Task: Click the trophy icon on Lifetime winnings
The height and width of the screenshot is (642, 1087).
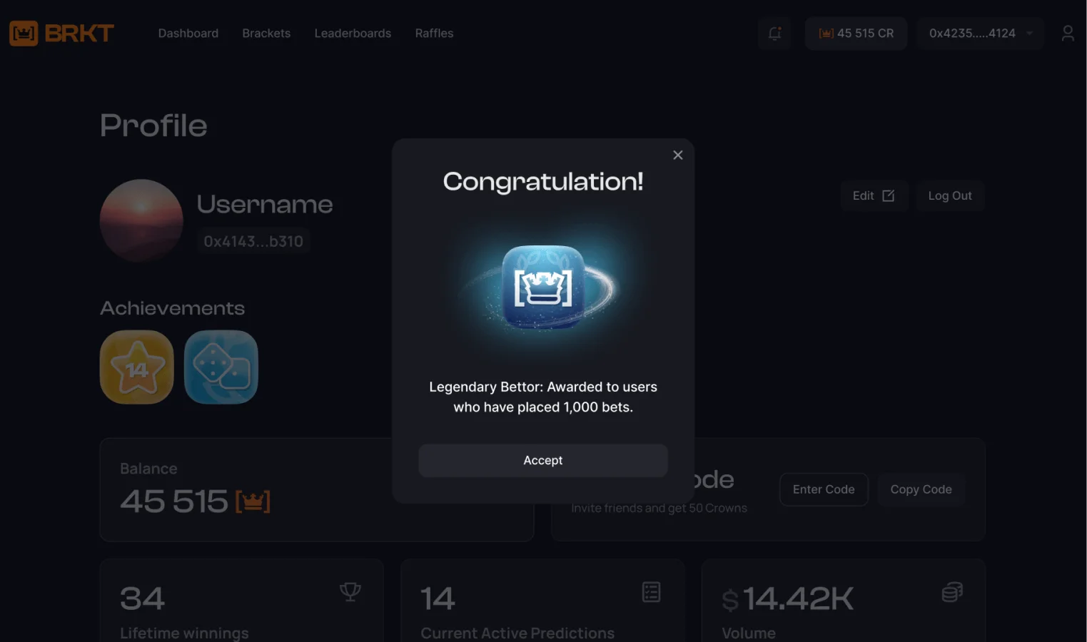Action: pyautogui.click(x=350, y=591)
